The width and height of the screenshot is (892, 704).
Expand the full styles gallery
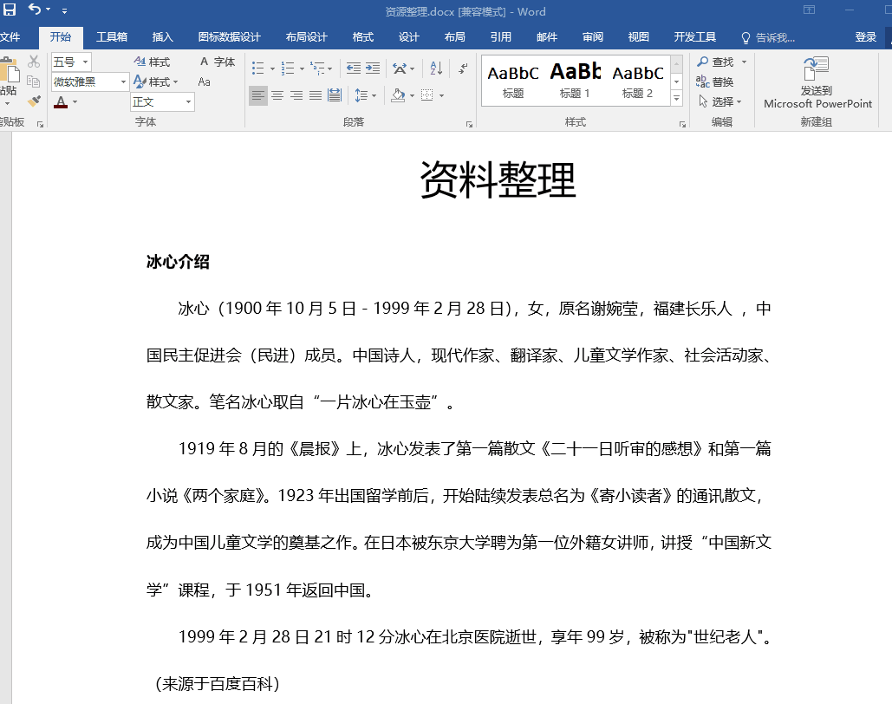(x=676, y=98)
